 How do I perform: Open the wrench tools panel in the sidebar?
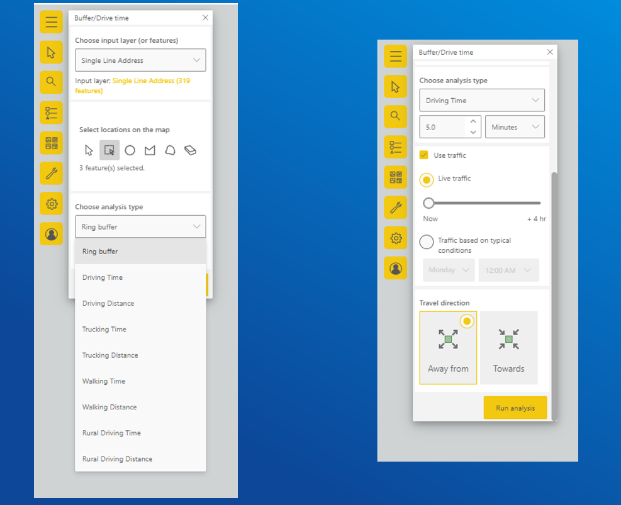tap(51, 173)
